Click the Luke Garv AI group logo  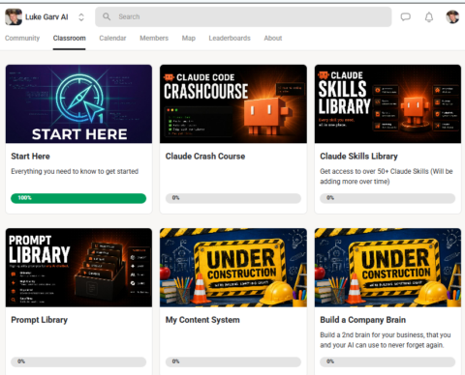coord(14,16)
